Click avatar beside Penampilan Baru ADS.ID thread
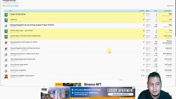The width and height of the screenshot is (176, 99). (x=6, y=43)
